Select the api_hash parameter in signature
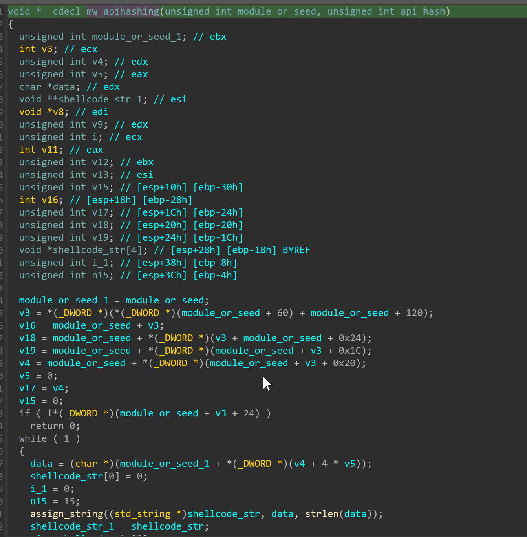Viewport: 527px width, 537px height. [x=423, y=11]
